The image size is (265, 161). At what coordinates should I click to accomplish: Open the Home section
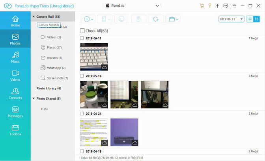pyautogui.click(x=15, y=21)
